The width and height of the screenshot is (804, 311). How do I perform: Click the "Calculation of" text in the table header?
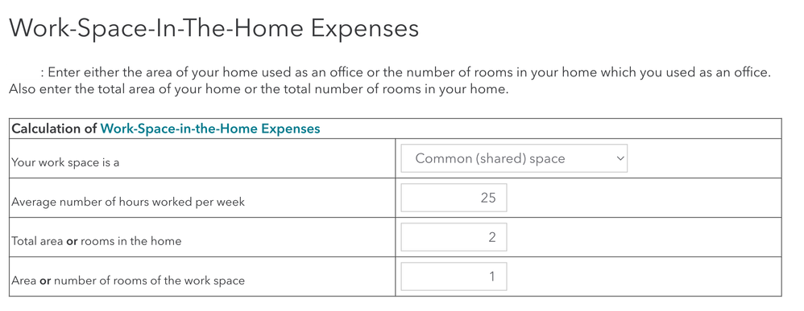(x=54, y=129)
